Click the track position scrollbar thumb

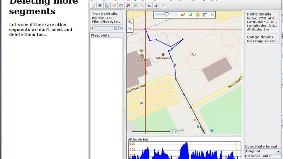tap(116, 28)
